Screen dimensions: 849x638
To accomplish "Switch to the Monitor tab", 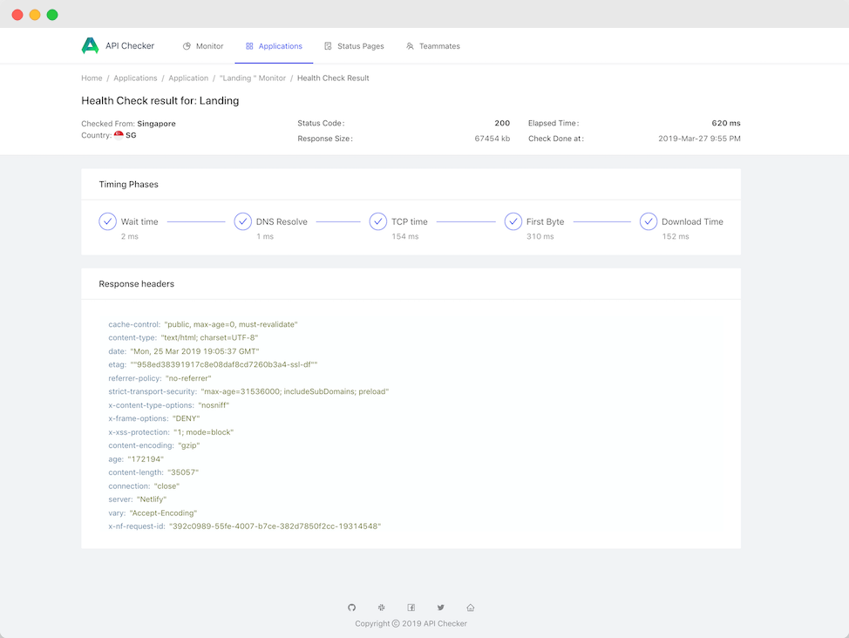I will pos(203,46).
